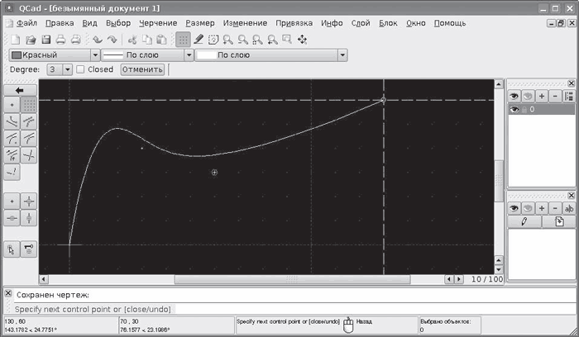Click the Отменить button
The image size is (579, 337).
142,69
